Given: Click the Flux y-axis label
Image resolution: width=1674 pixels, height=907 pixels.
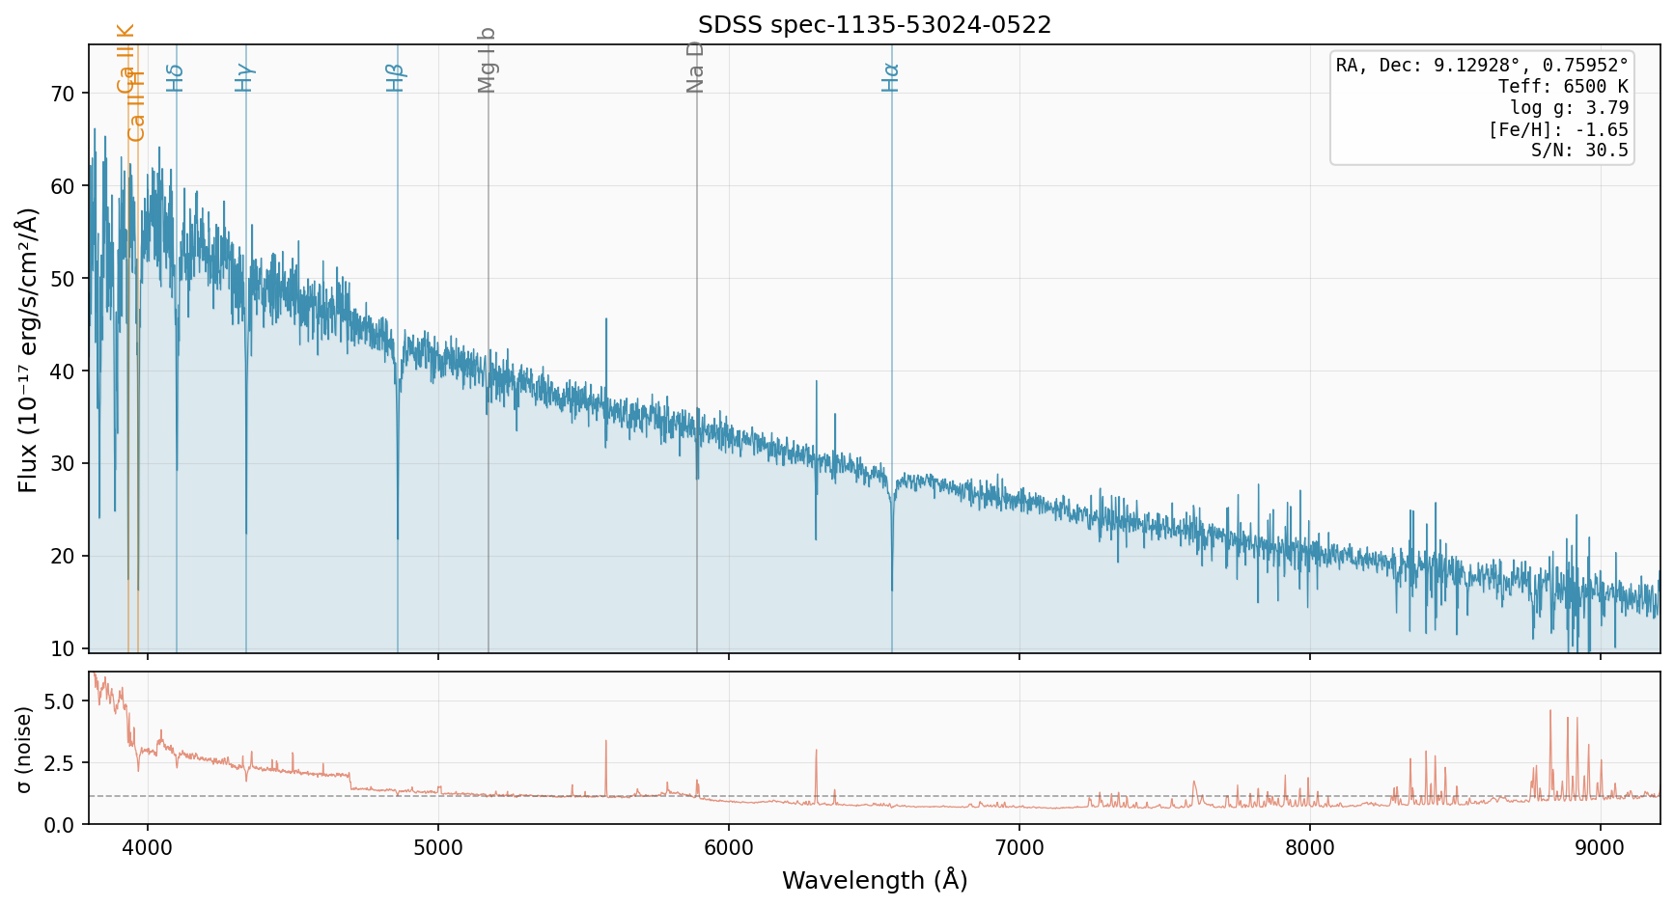Looking at the screenshot, I should click(27, 349).
